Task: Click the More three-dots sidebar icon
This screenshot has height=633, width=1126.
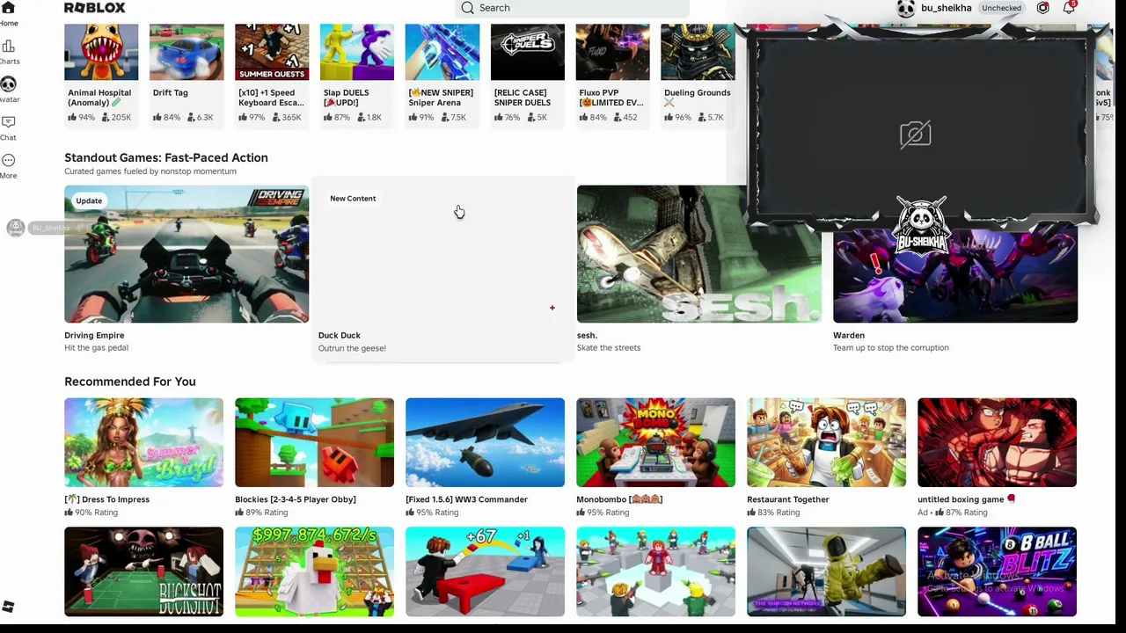Action: click(8, 160)
